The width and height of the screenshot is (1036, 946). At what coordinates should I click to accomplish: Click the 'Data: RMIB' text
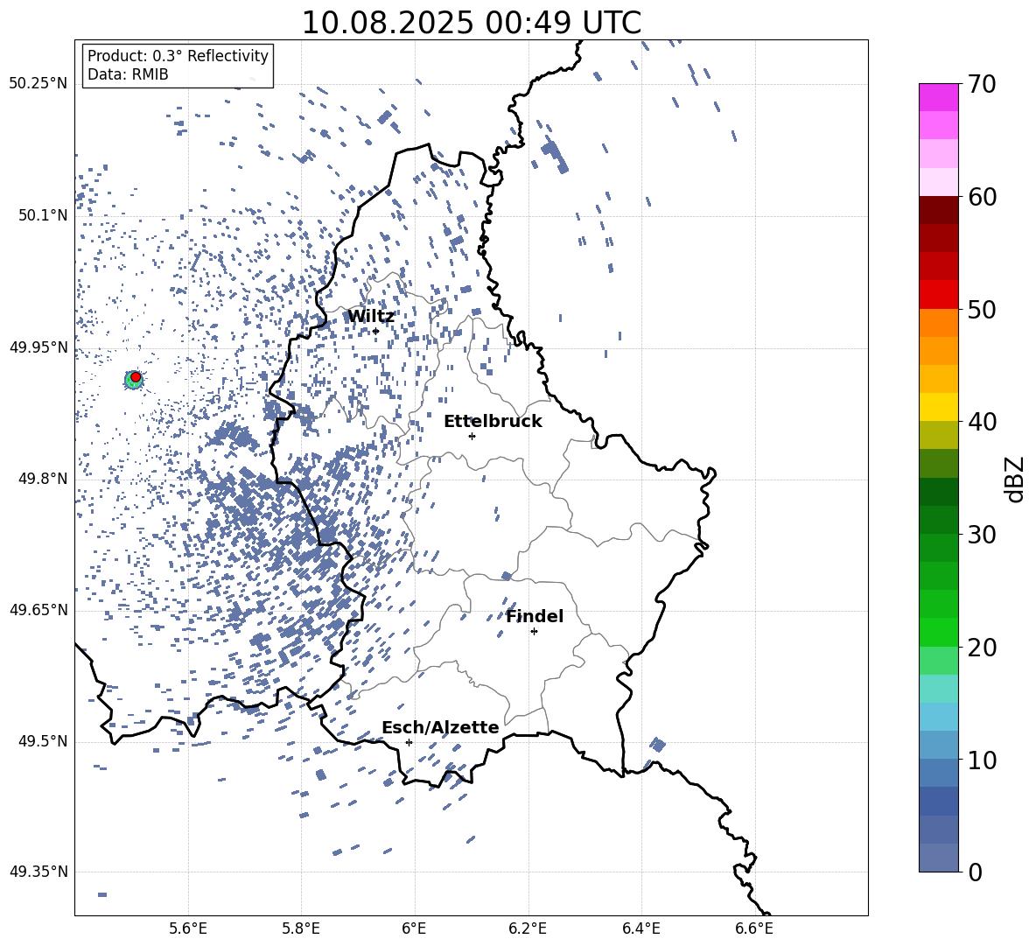click(x=128, y=74)
